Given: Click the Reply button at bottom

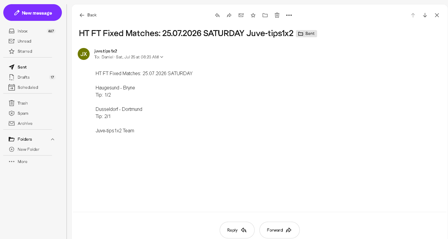Looking at the screenshot, I should click(x=237, y=230).
